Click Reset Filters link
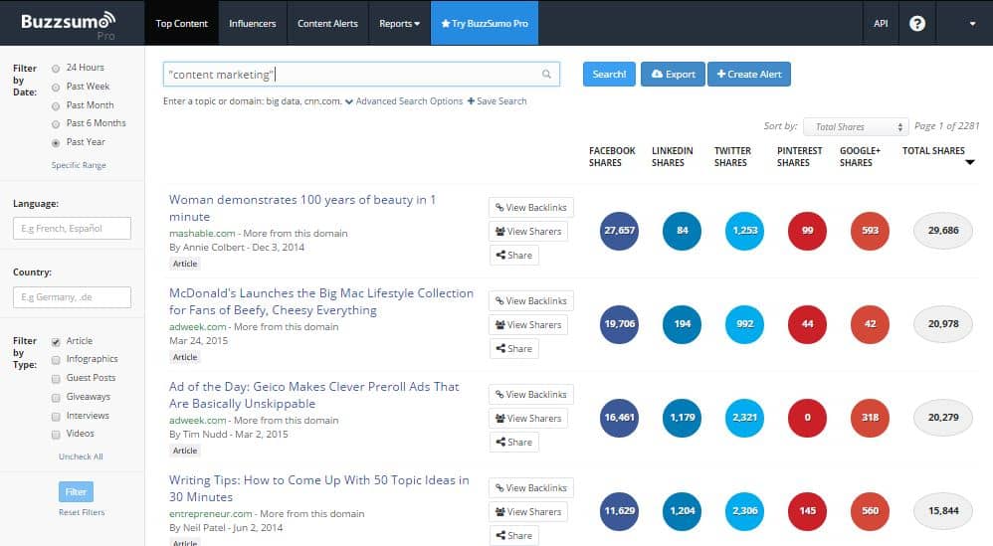993x546 pixels. pos(82,512)
